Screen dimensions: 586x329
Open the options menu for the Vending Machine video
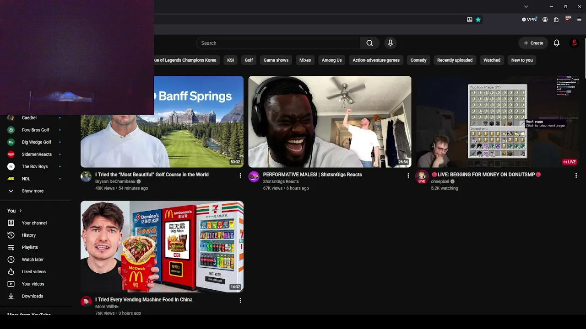240,300
